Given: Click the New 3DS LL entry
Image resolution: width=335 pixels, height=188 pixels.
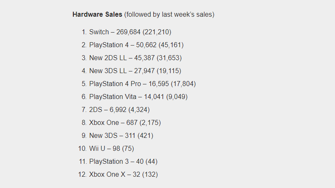Looking at the screenshot, I should (x=135, y=71).
